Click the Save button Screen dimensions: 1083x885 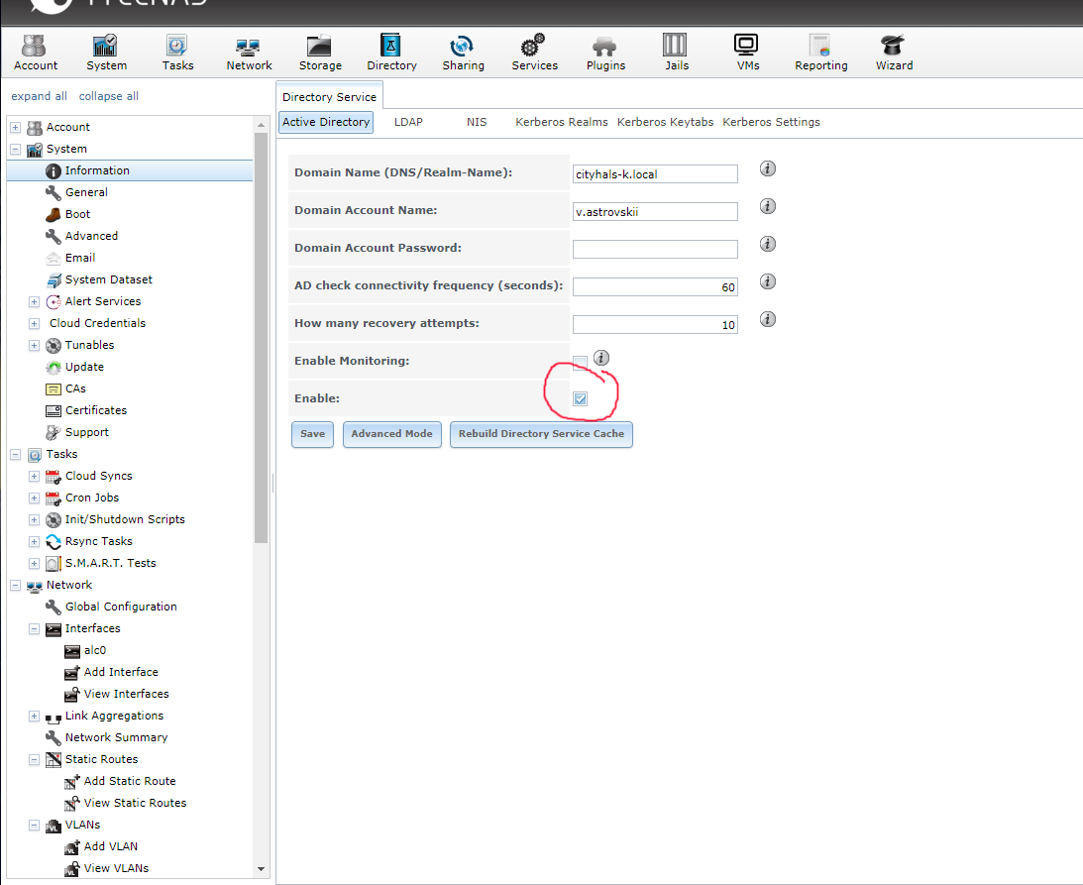click(x=312, y=434)
